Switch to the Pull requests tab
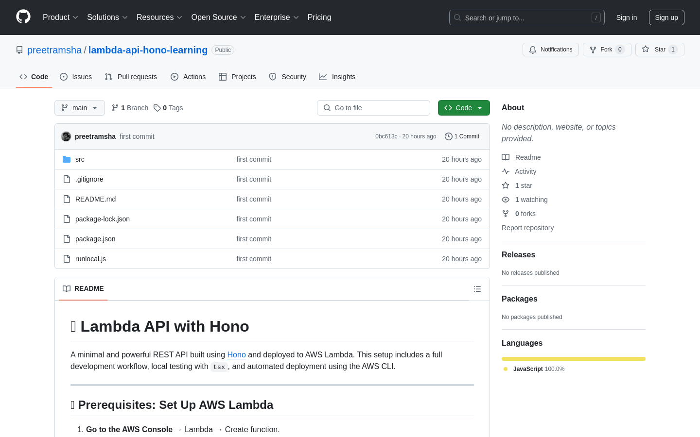700x437 pixels. tap(131, 77)
